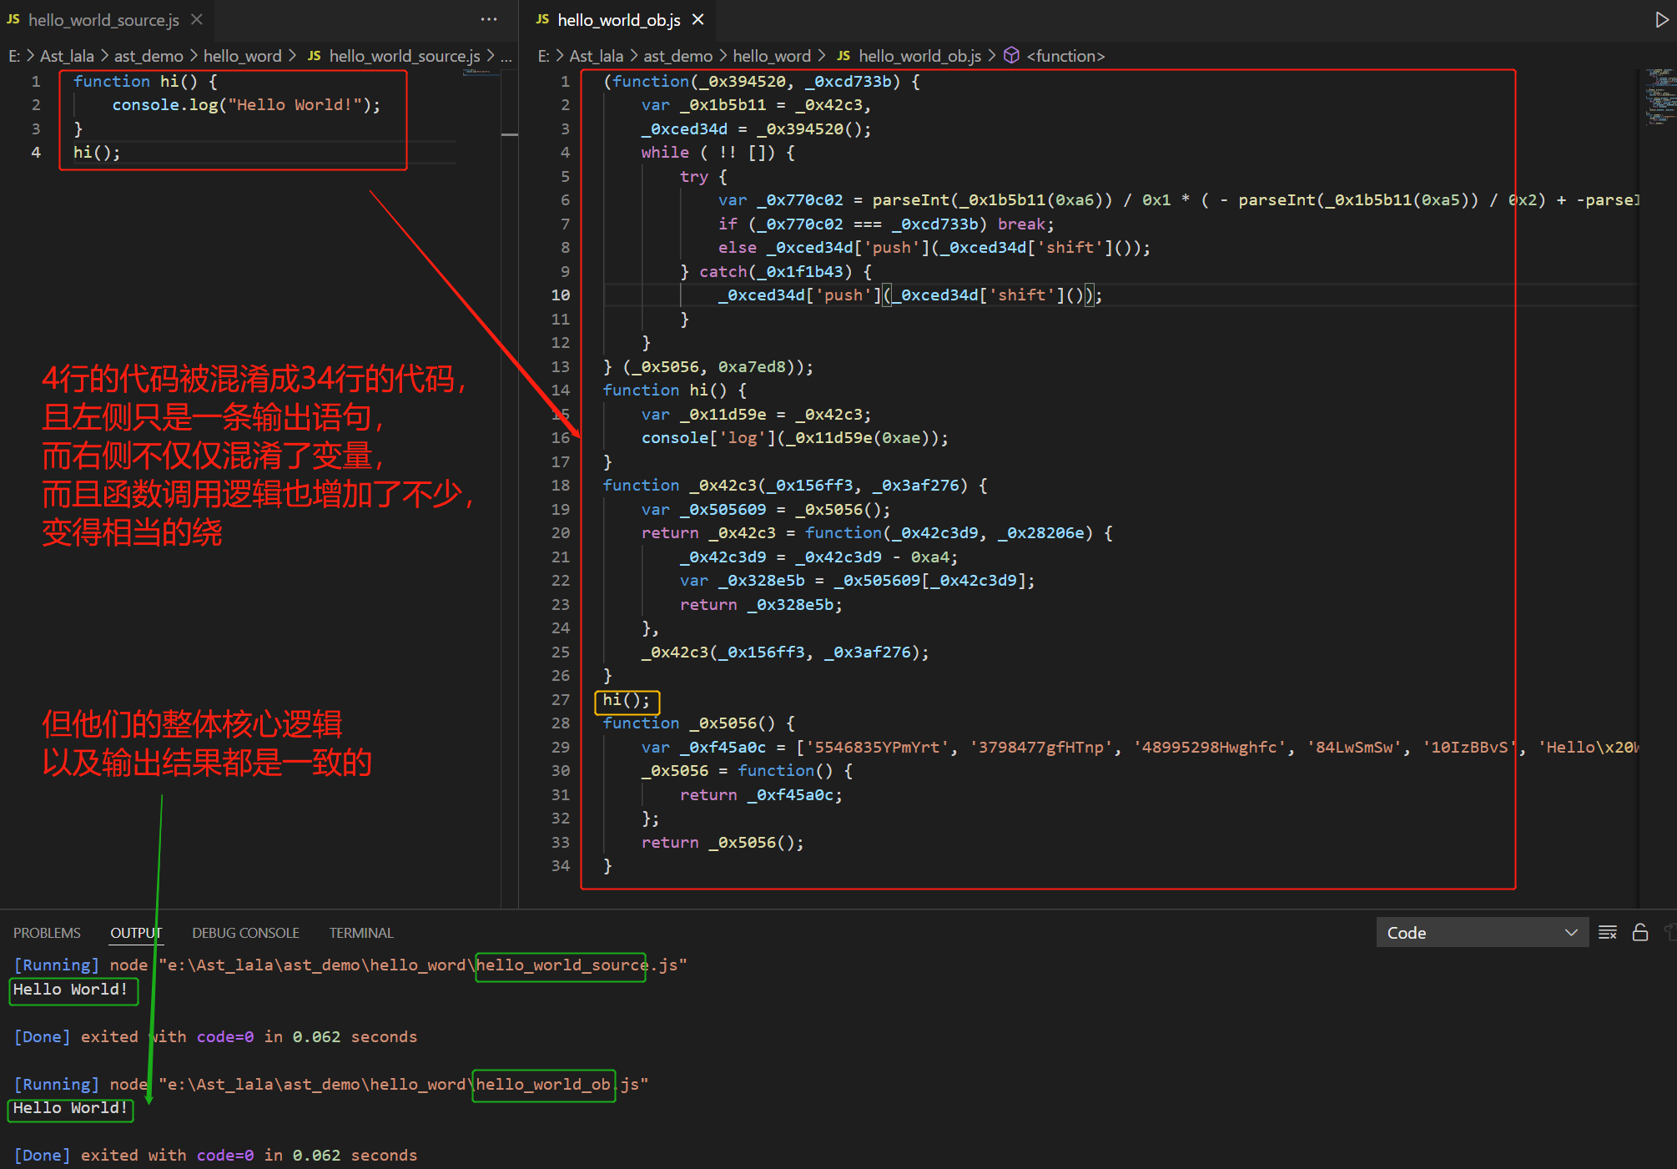The image size is (1677, 1169).
Task: Click ast_demo in right breadcrumb
Action: pyautogui.click(x=678, y=56)
